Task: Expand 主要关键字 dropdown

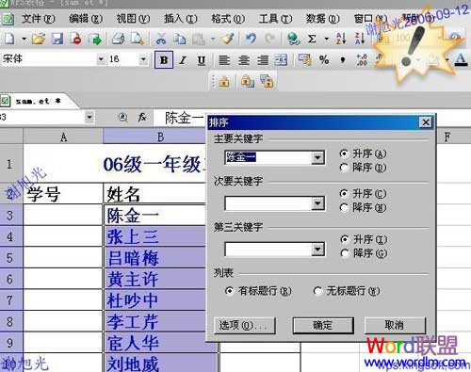Action: (317, 157)
